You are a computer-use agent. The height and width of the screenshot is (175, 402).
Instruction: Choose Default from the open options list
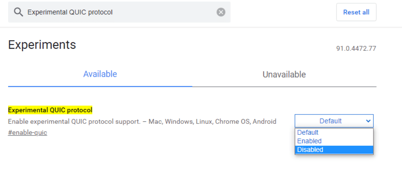[x=308, y=132]
